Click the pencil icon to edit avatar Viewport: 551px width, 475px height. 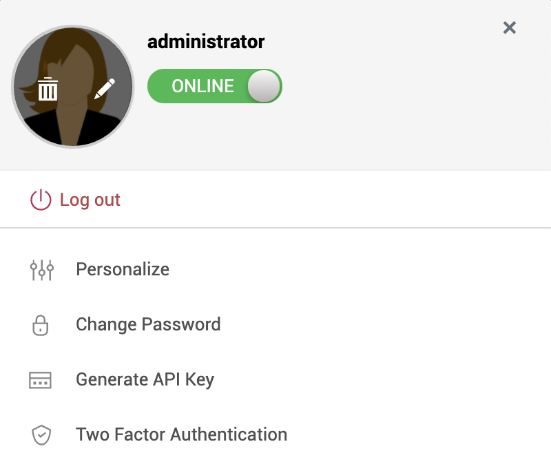pos(105,89)
